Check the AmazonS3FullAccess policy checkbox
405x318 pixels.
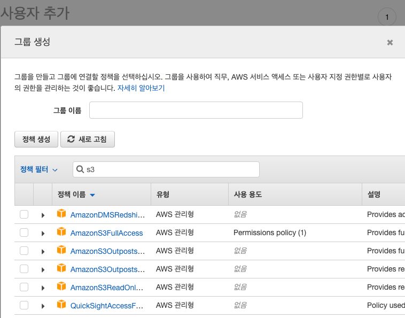tap(24, 232)
